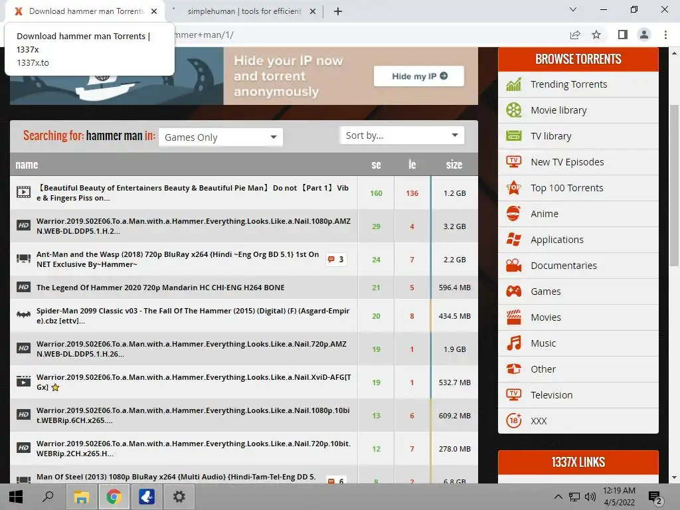Click size value 596.4 MB
Image resolution: width=680 pixels, height=510 pixels.
tap(454, 288)
